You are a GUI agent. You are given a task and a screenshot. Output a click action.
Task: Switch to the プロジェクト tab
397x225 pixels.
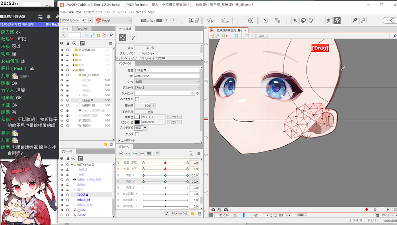pyautogui.click(x=82, y=29)
